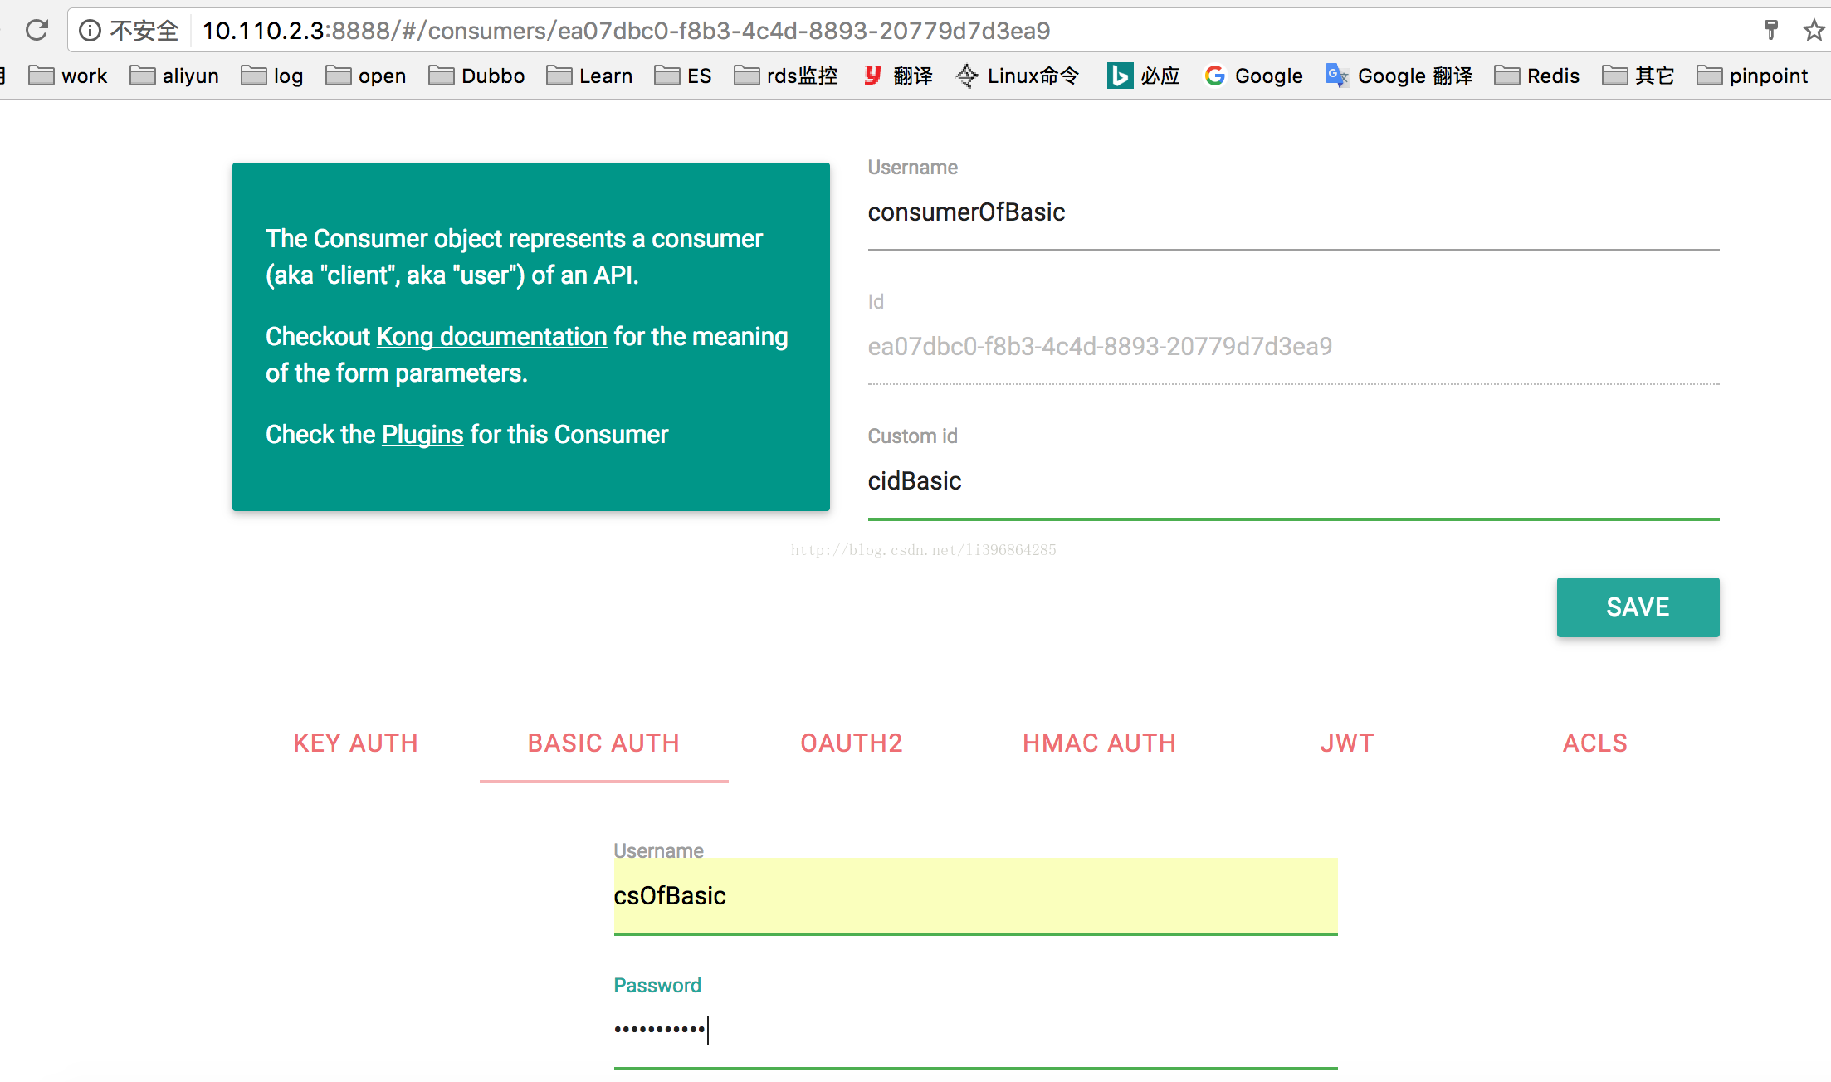This screenshot has height=1082, width=1831.
Task: Bookmark page with the star icon
Action: tap(1814, 31)
